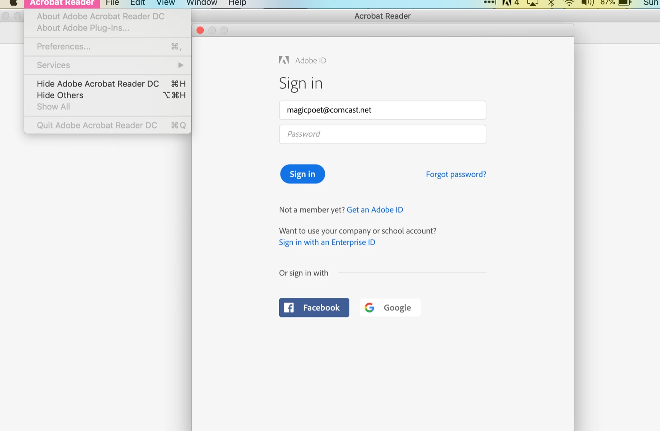Click the Facebook logo on the Facebook button
The height and width of the screenshot is (431, 660).
(x=288, y=308)
